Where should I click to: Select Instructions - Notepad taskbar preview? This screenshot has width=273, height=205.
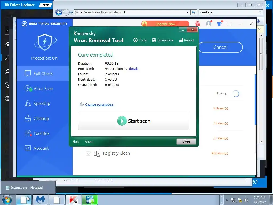[x=28, y=188]
